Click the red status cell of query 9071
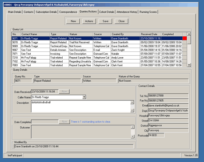The height and width of the screenshot is (162, 204). pyautogui.click(x=185, y=38)
